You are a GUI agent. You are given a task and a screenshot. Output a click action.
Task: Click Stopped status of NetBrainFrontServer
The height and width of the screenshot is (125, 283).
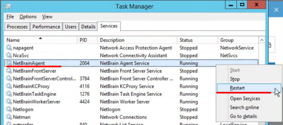tap(189, 71)
